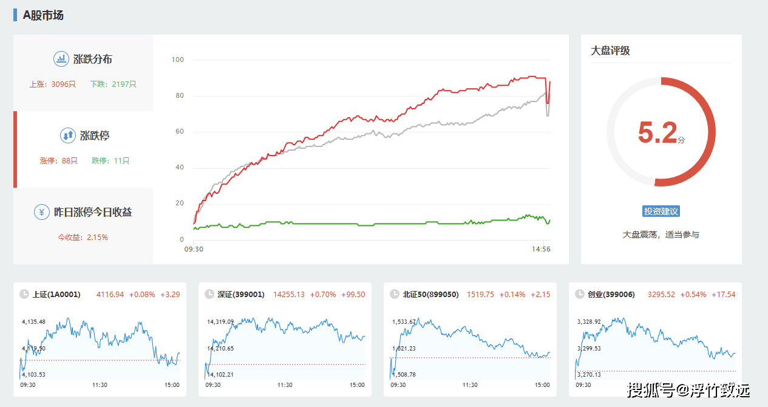Screen dimensions: 768x407
Task: Click the 今收益：2.15% value text
Action: pos(83,238)
